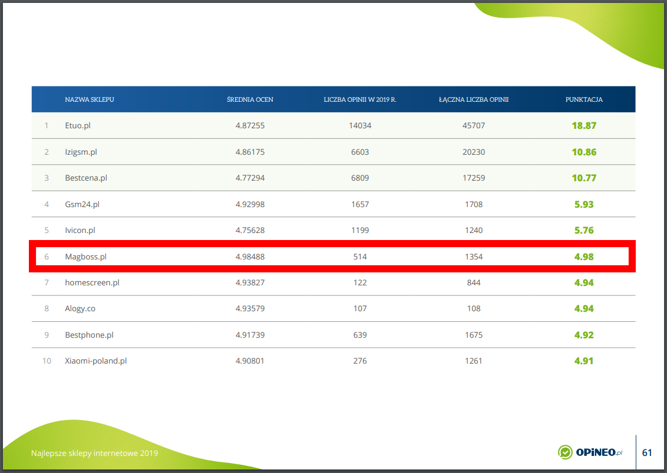The image size is (667, 473).
Task: Select the store name Magboss.pl
Action: pyautogui.click(x=85, y=257)
